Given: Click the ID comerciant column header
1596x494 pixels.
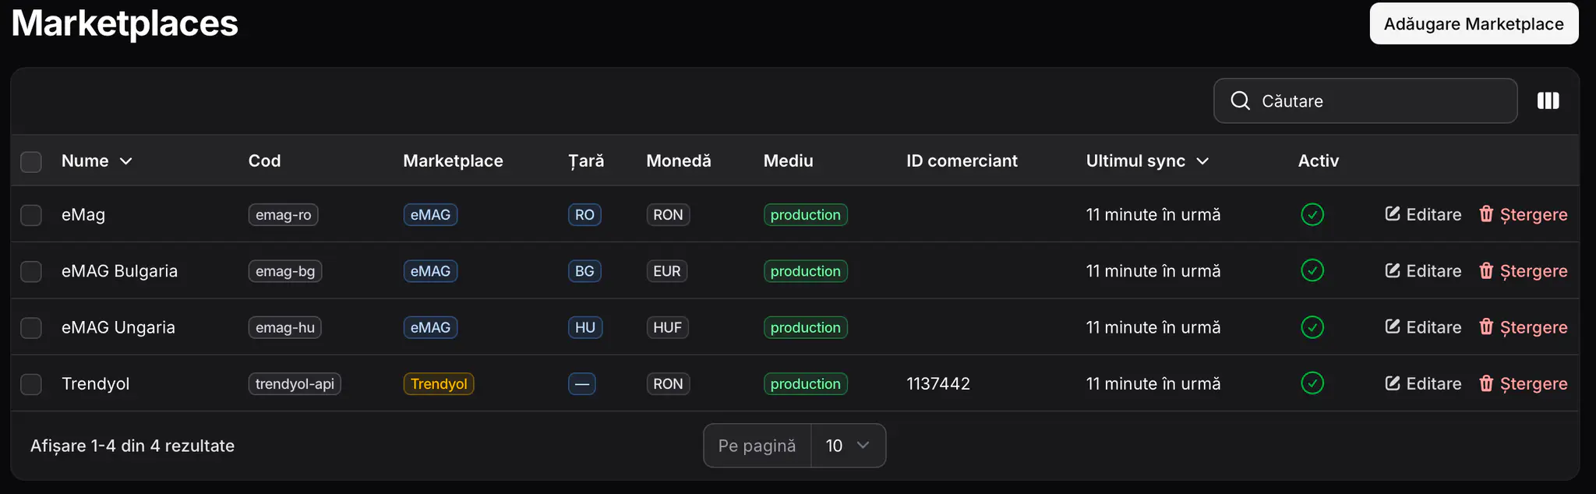Looking at the screenshot, I should (x=962, y=161).
